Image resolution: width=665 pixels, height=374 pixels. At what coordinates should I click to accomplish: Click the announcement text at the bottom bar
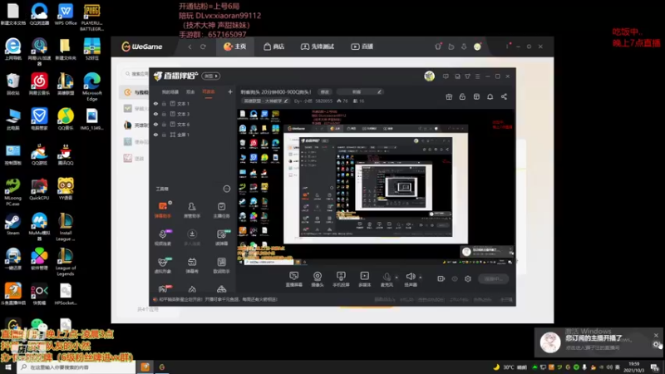click(218, 299)
